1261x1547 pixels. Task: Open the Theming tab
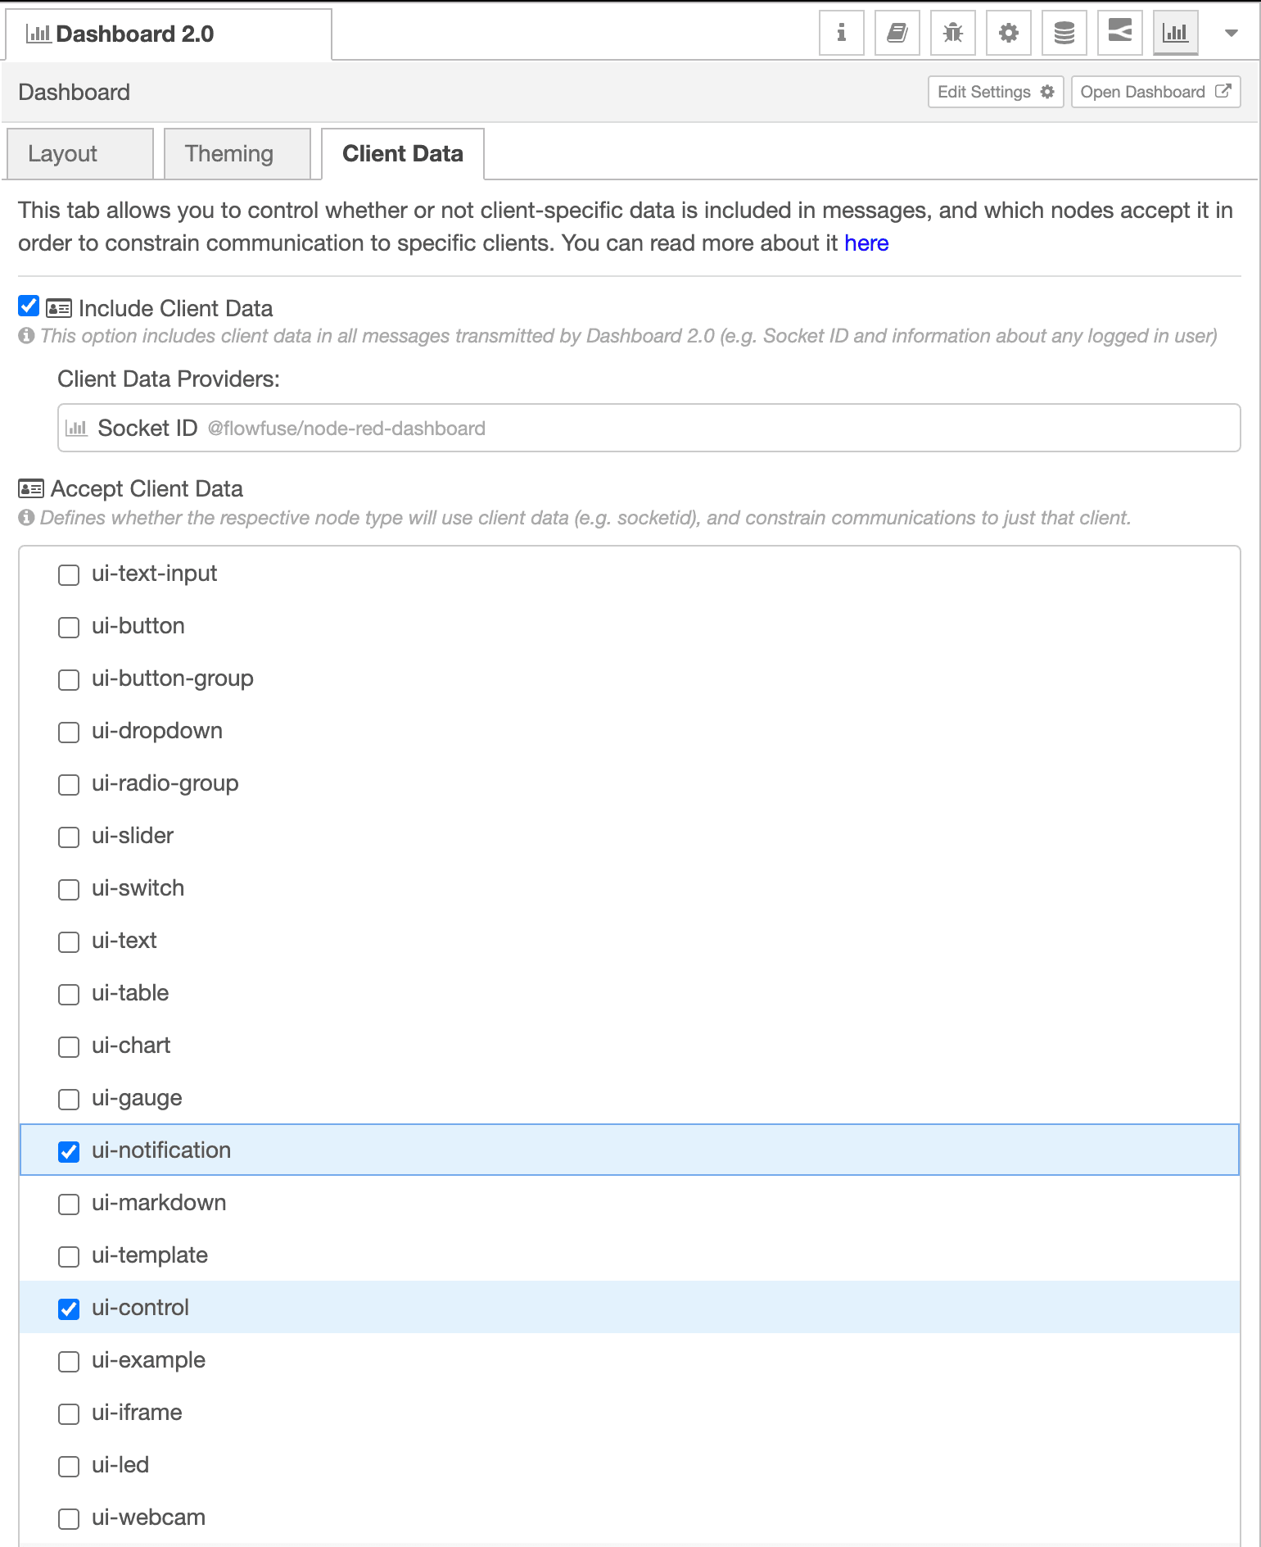228,153
